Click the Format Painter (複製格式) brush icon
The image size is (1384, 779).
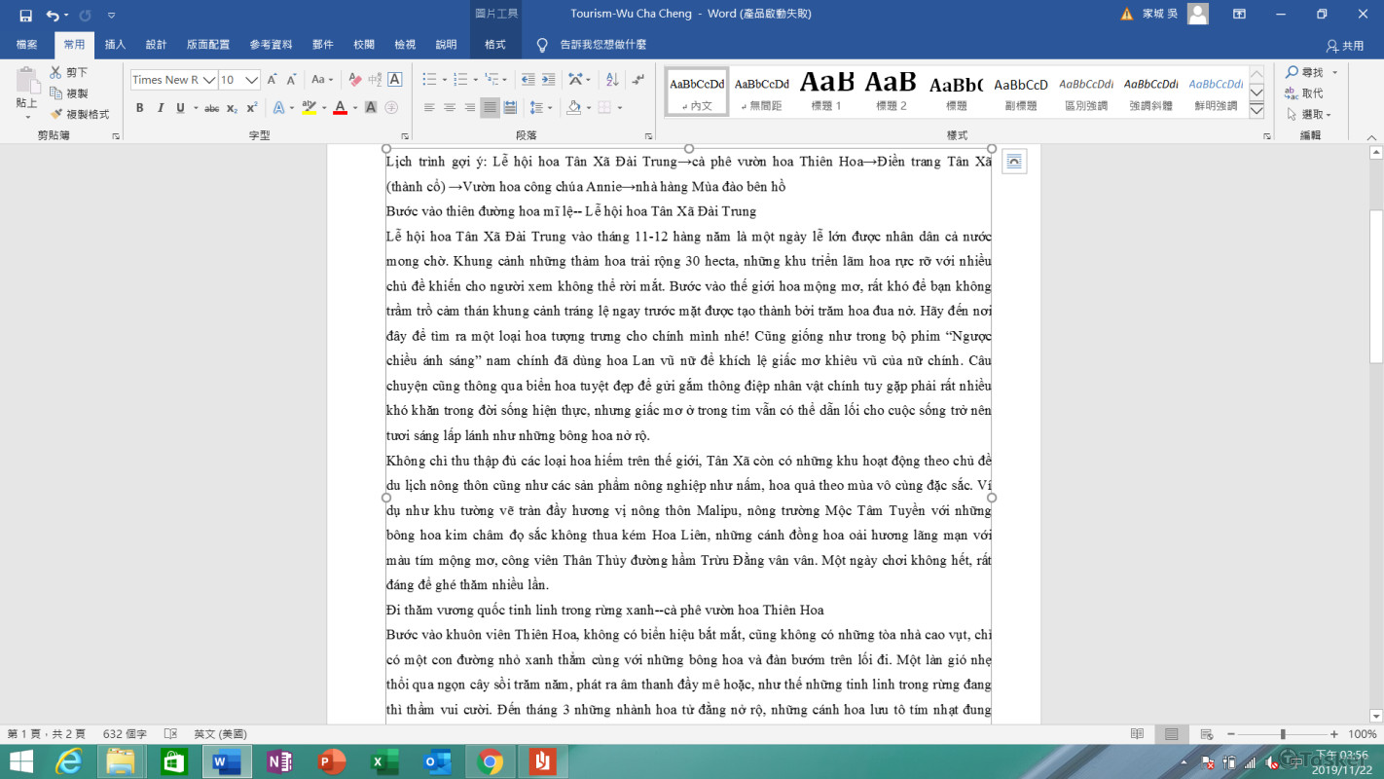56,114
